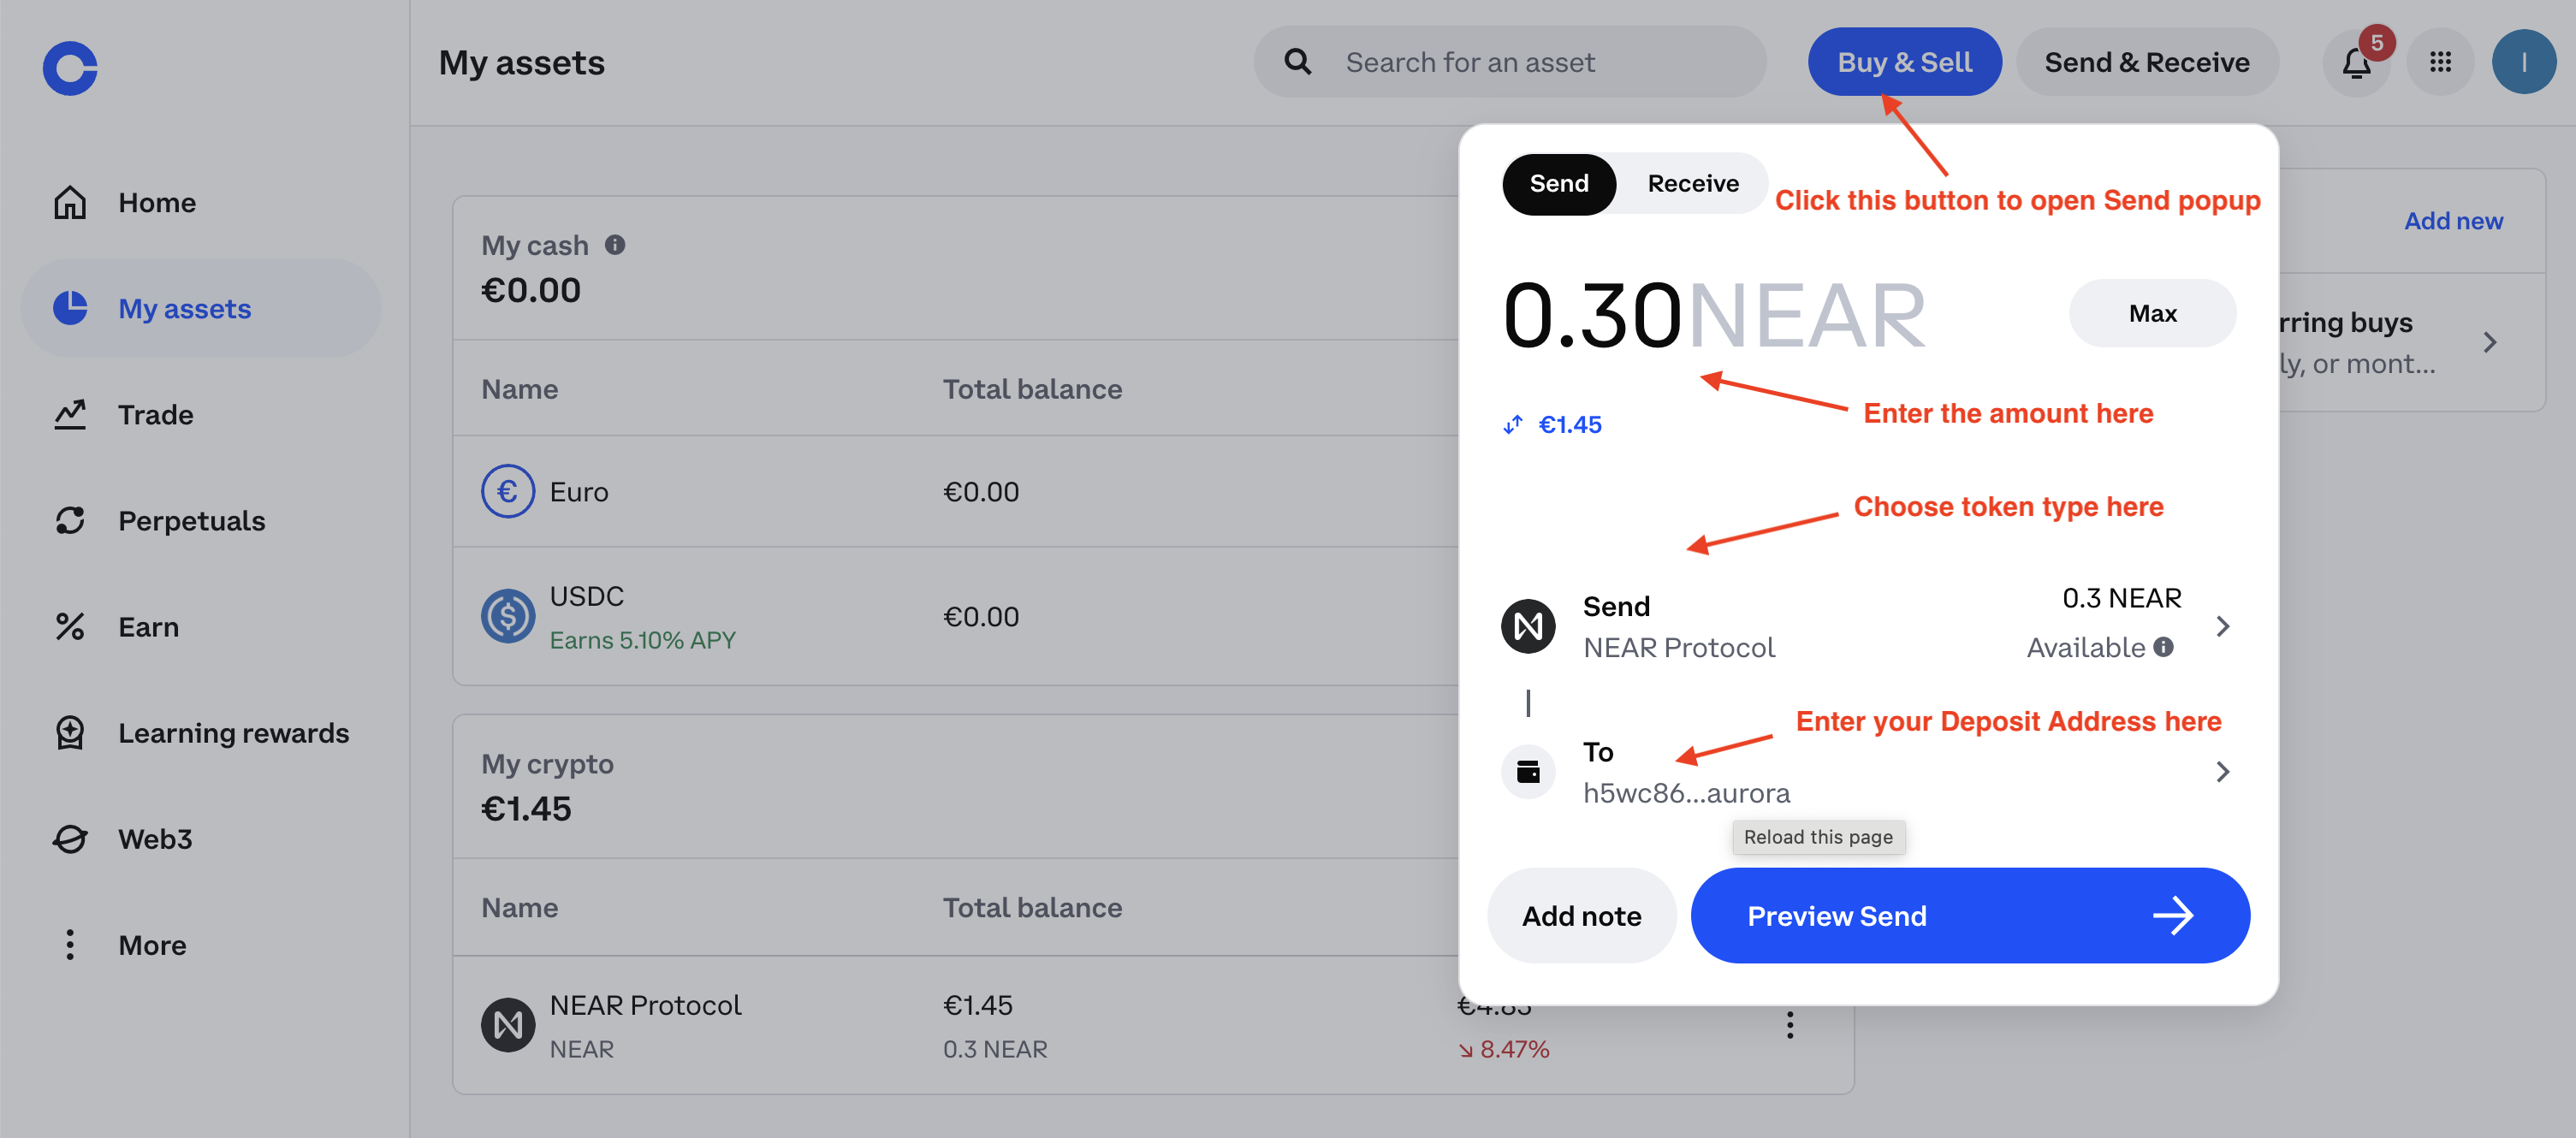2576x1138 pixels.
Task: Click the Earn percent icon
Action: (x=69, y=626)
